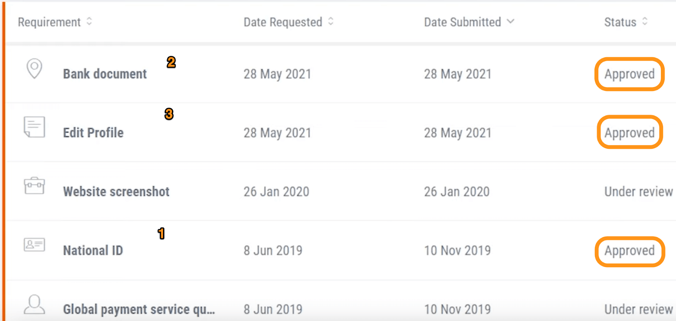Open the Website screenshot requirement

[x=116, y=192]
